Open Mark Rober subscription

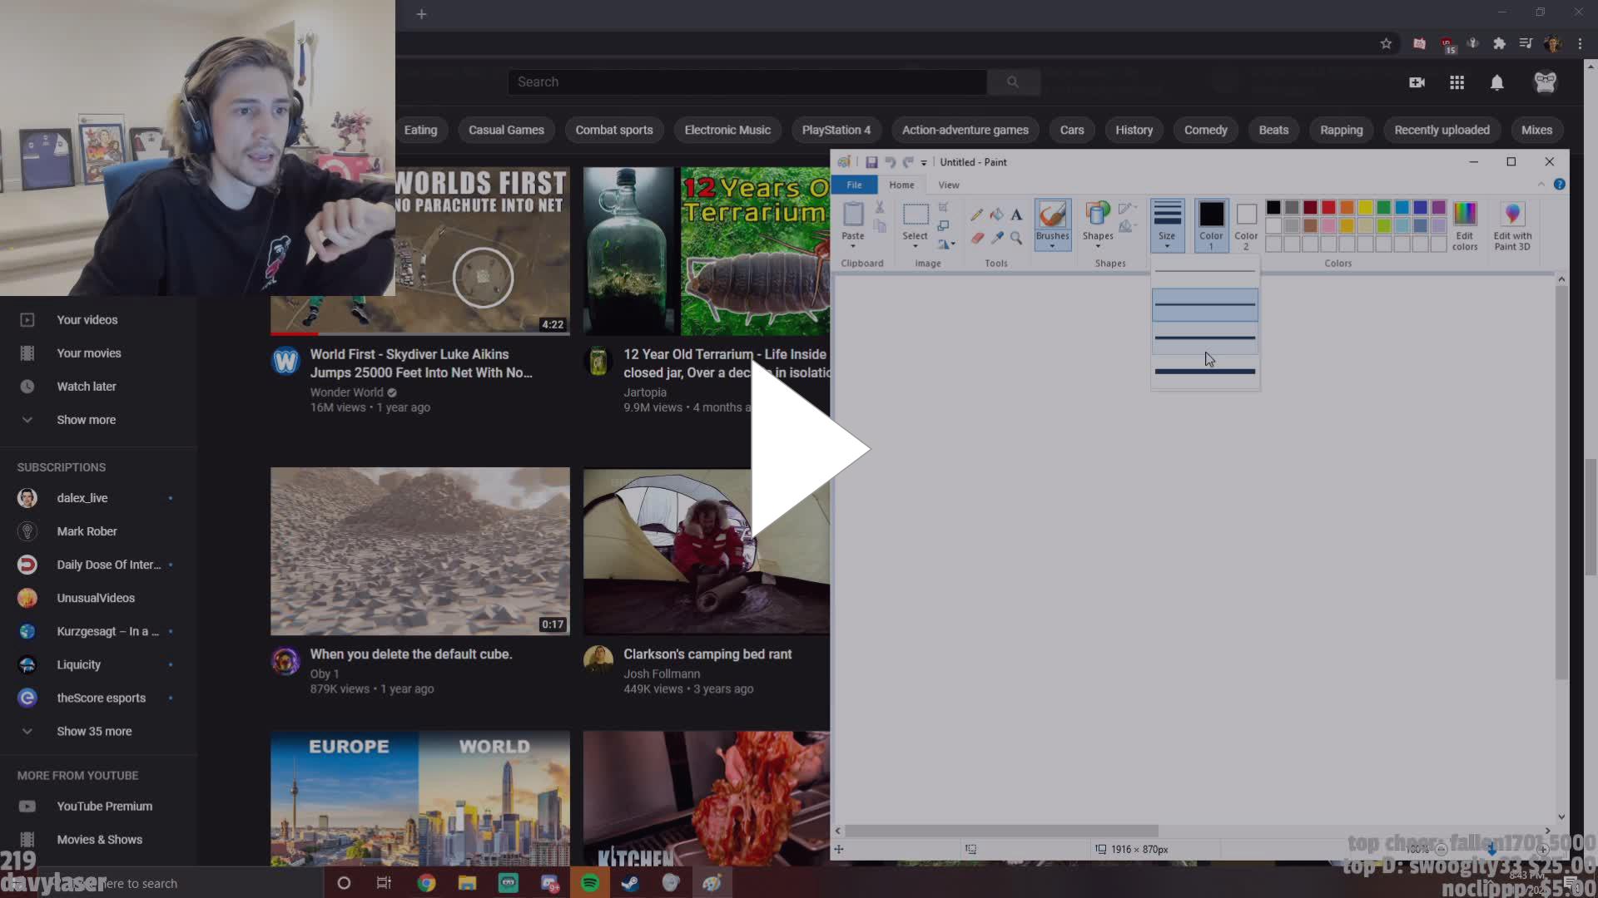pos(87,531)
